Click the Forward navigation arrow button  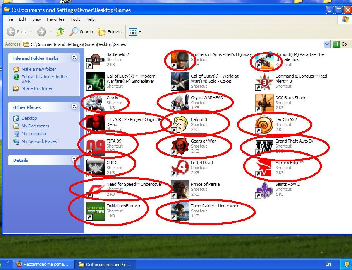[x=41, y=32]
